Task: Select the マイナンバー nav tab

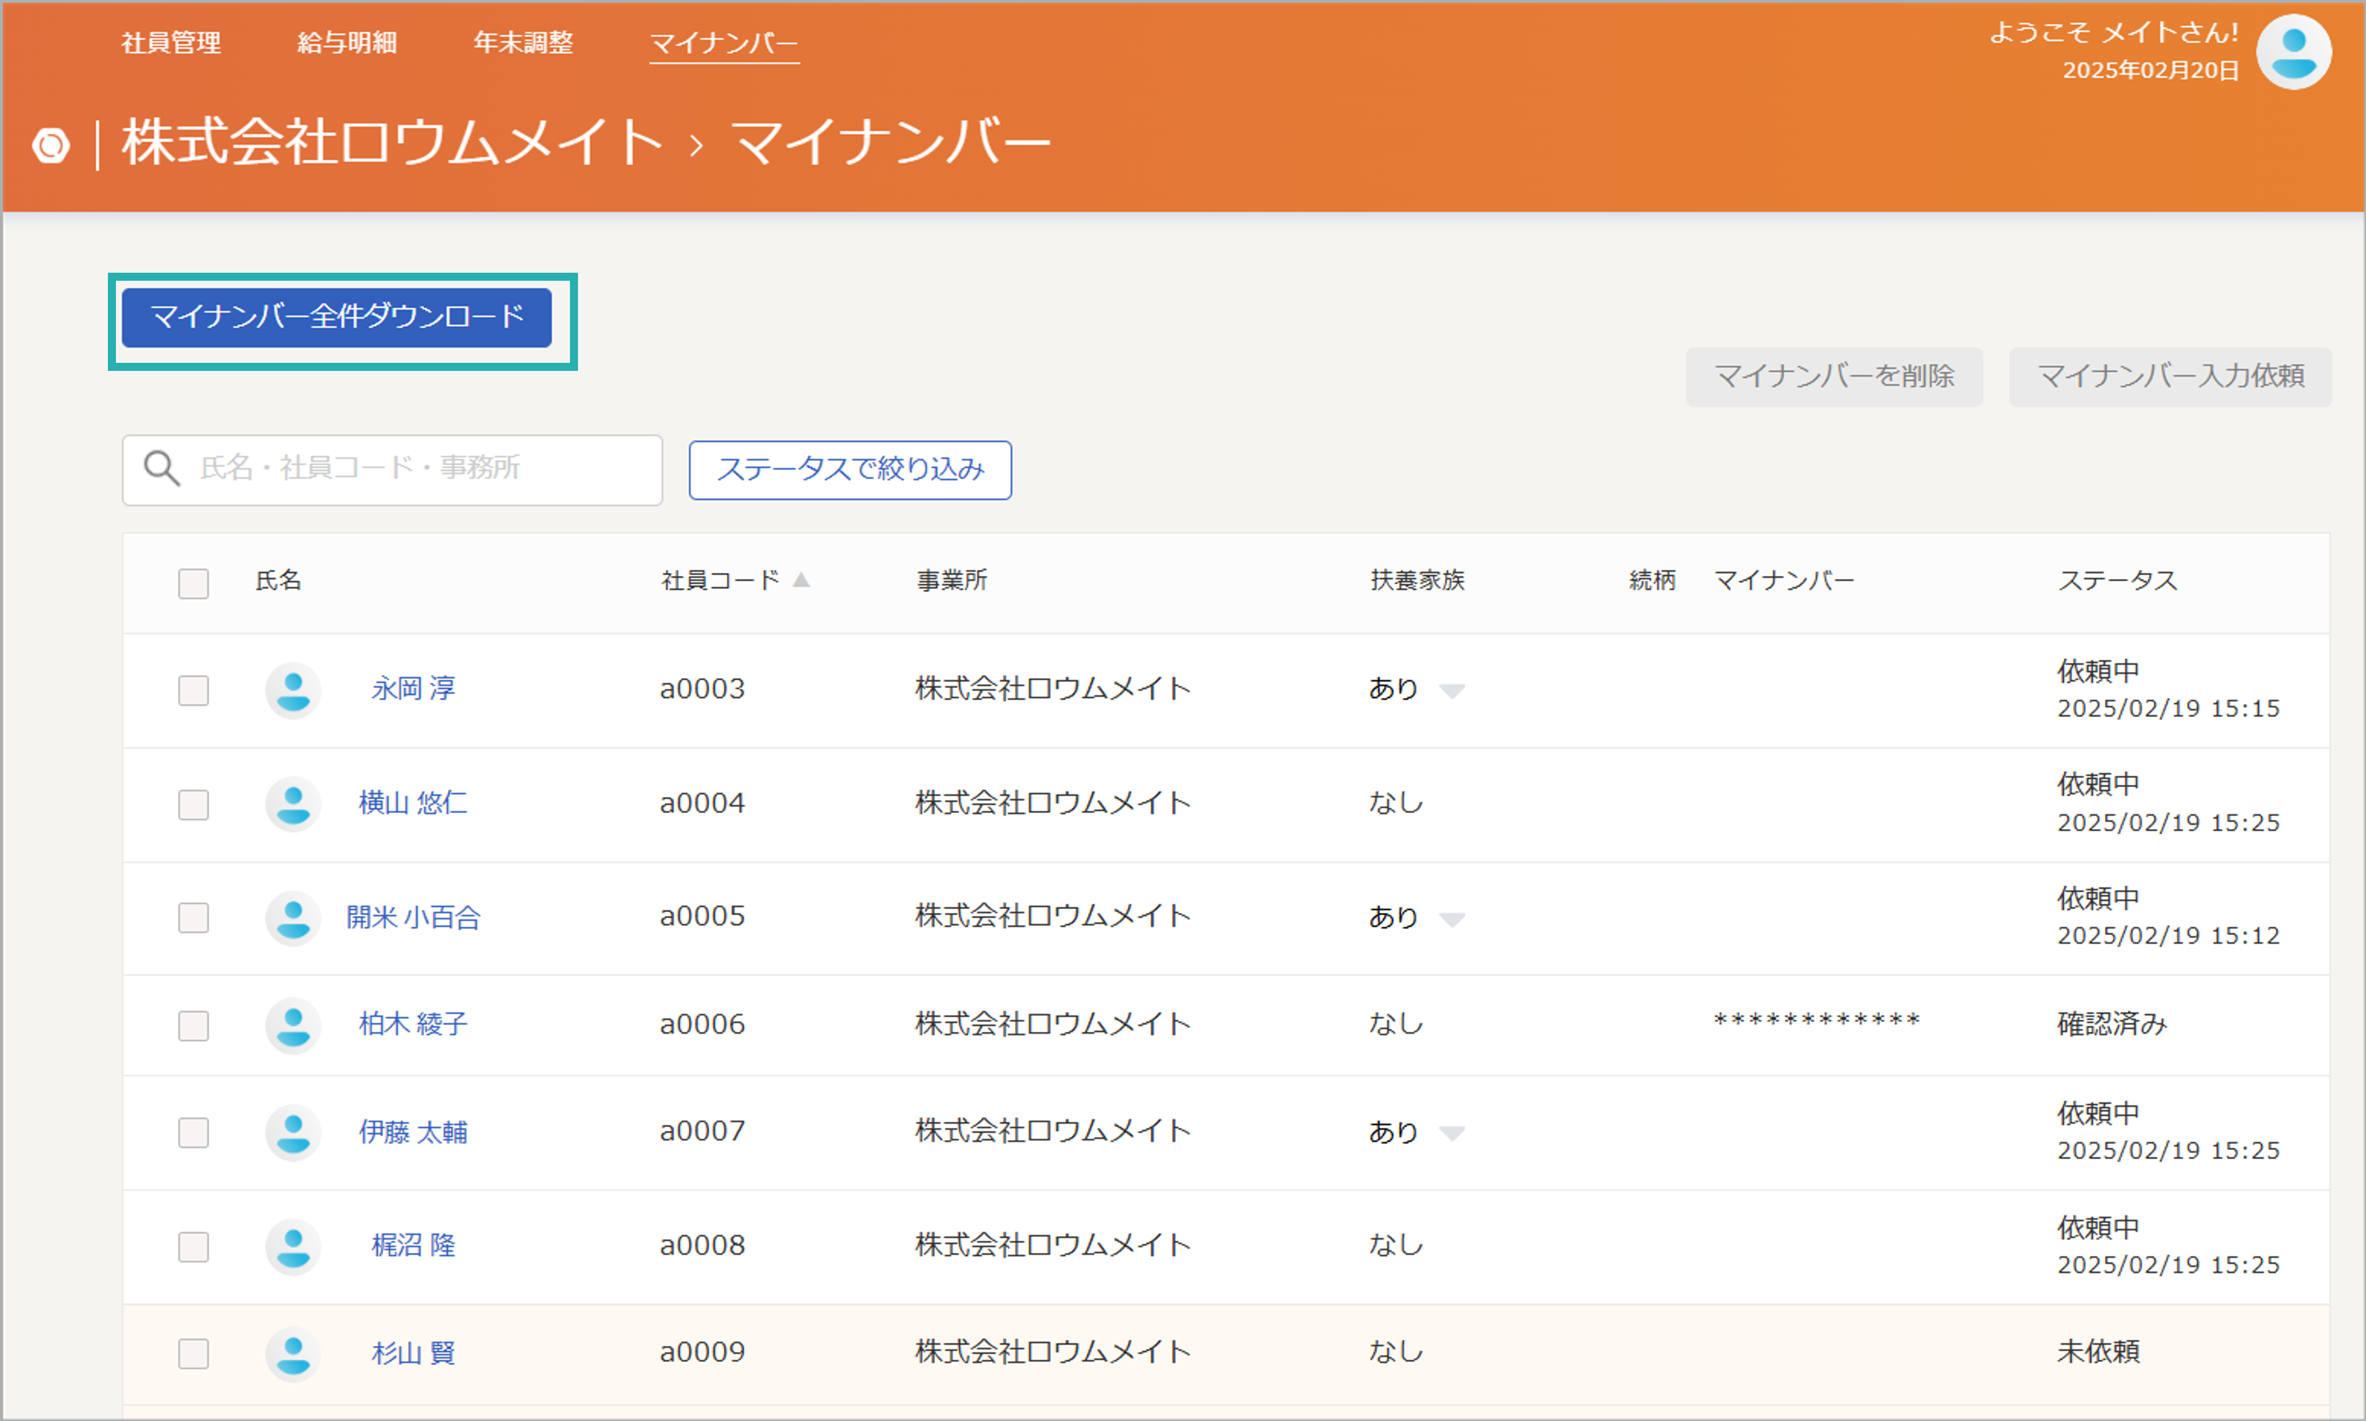Action: coord(724,43)
